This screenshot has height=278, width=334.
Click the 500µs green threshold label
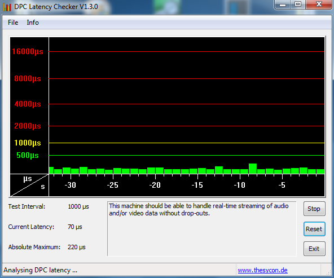[28, 155]
